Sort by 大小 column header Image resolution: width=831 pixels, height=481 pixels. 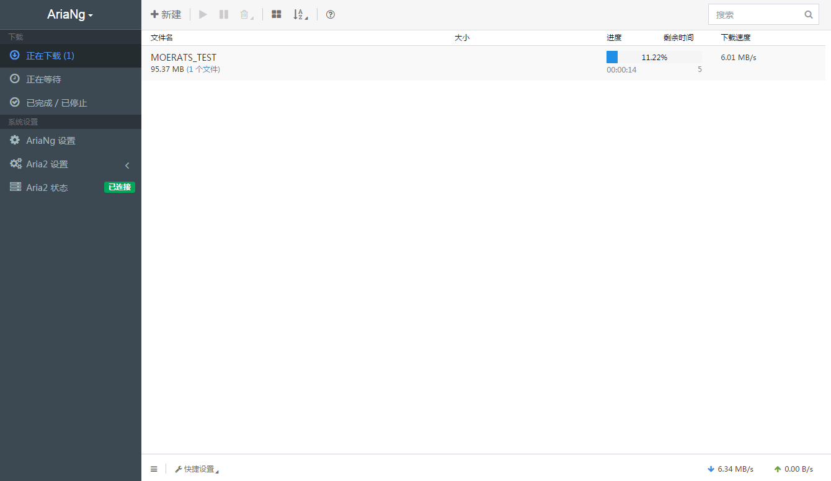(462, 38)
